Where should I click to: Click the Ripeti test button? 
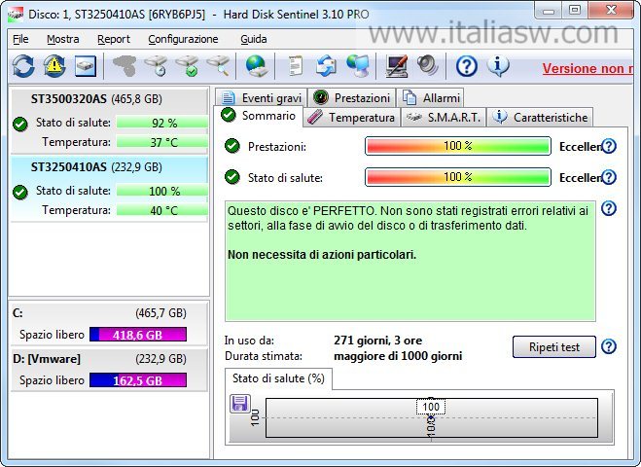click(x=553, y=347)
